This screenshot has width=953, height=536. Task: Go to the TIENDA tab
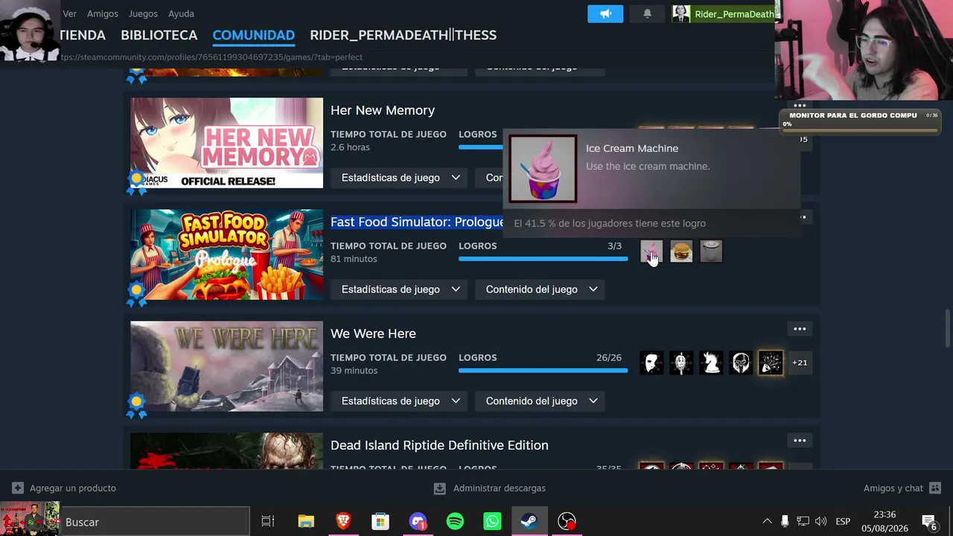82,35
